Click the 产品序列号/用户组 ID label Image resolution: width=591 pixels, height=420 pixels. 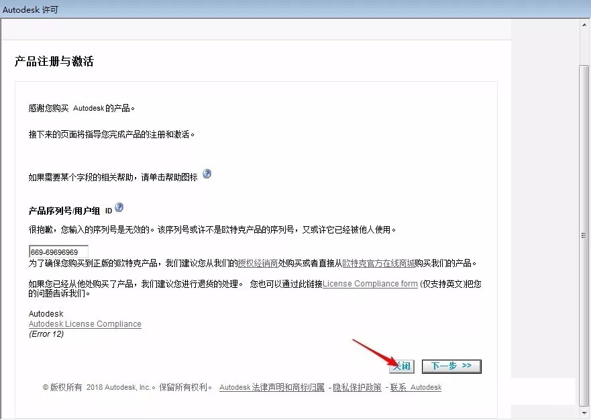point(70,211)
